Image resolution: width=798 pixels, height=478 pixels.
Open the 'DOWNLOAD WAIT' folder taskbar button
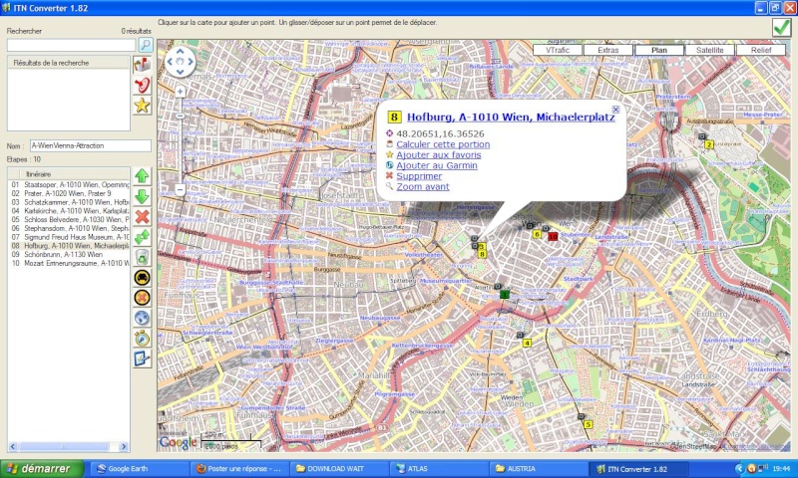click(x=338, y=468)
